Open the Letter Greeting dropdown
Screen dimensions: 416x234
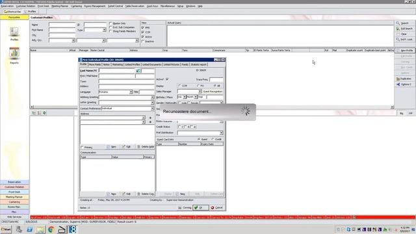click(152, 103)
